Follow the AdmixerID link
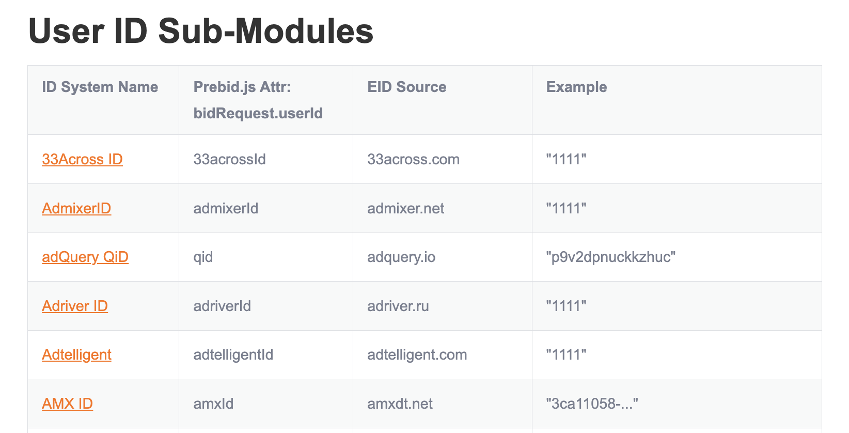Screen dimensions: 849x433 76,208
